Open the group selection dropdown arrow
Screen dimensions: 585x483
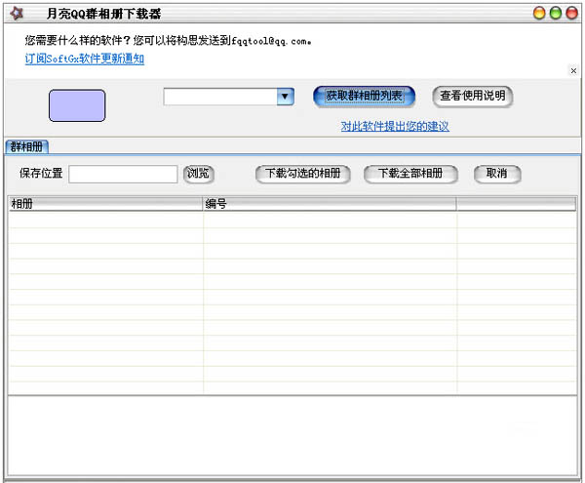click(285, 97)
